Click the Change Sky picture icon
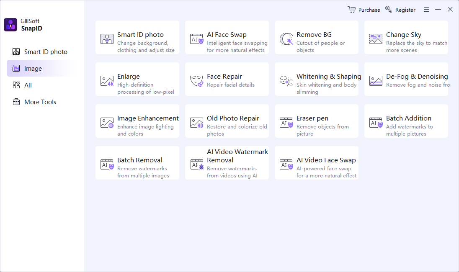The width and height of the screenshot is (459, 272). [x=376, y=39]
